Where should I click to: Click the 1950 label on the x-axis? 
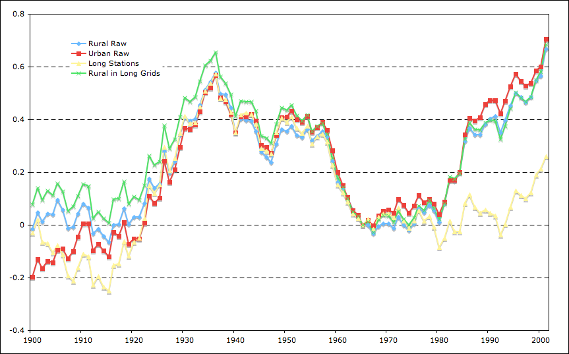(x=286, y=341)
